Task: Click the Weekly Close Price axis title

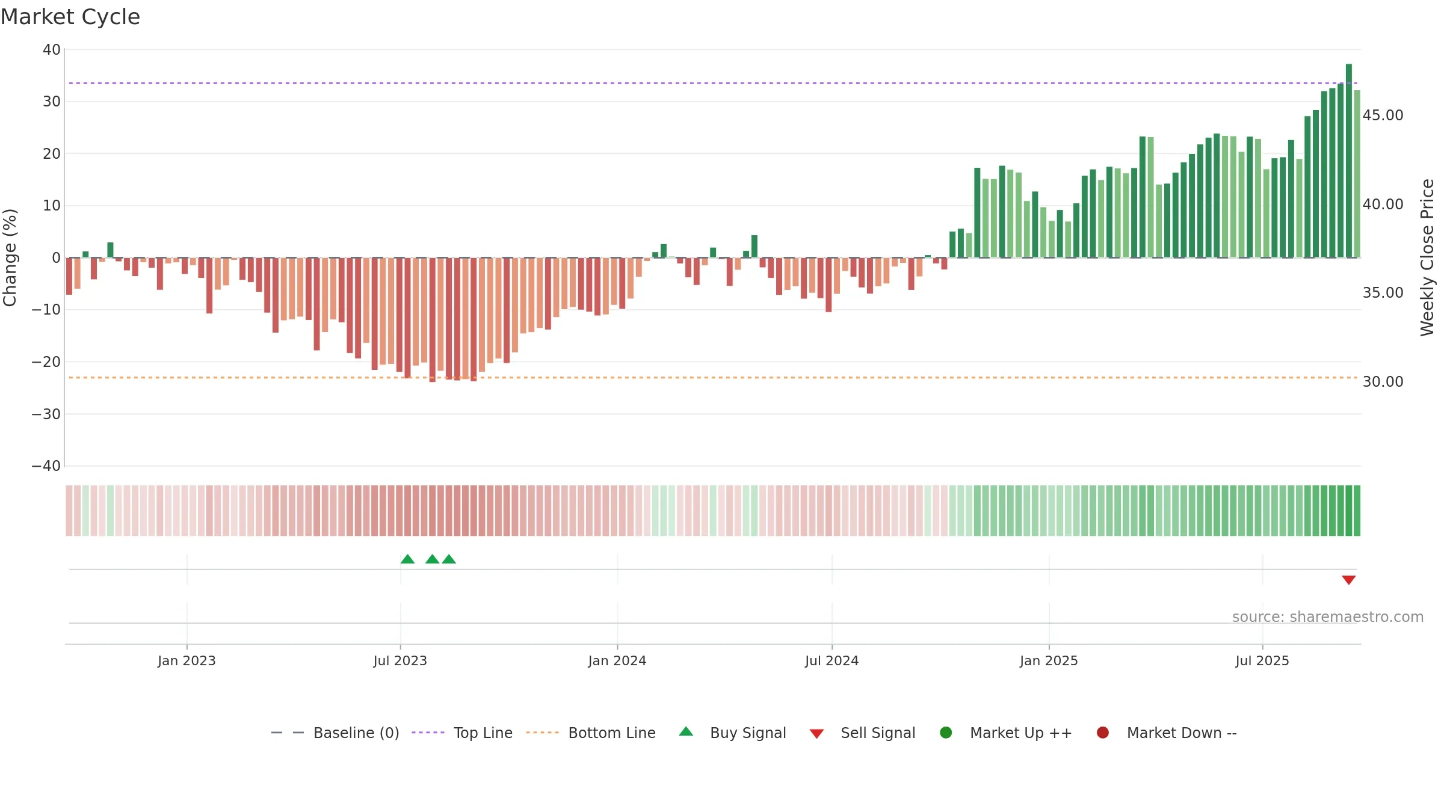Action: (x=1427, y=257)
